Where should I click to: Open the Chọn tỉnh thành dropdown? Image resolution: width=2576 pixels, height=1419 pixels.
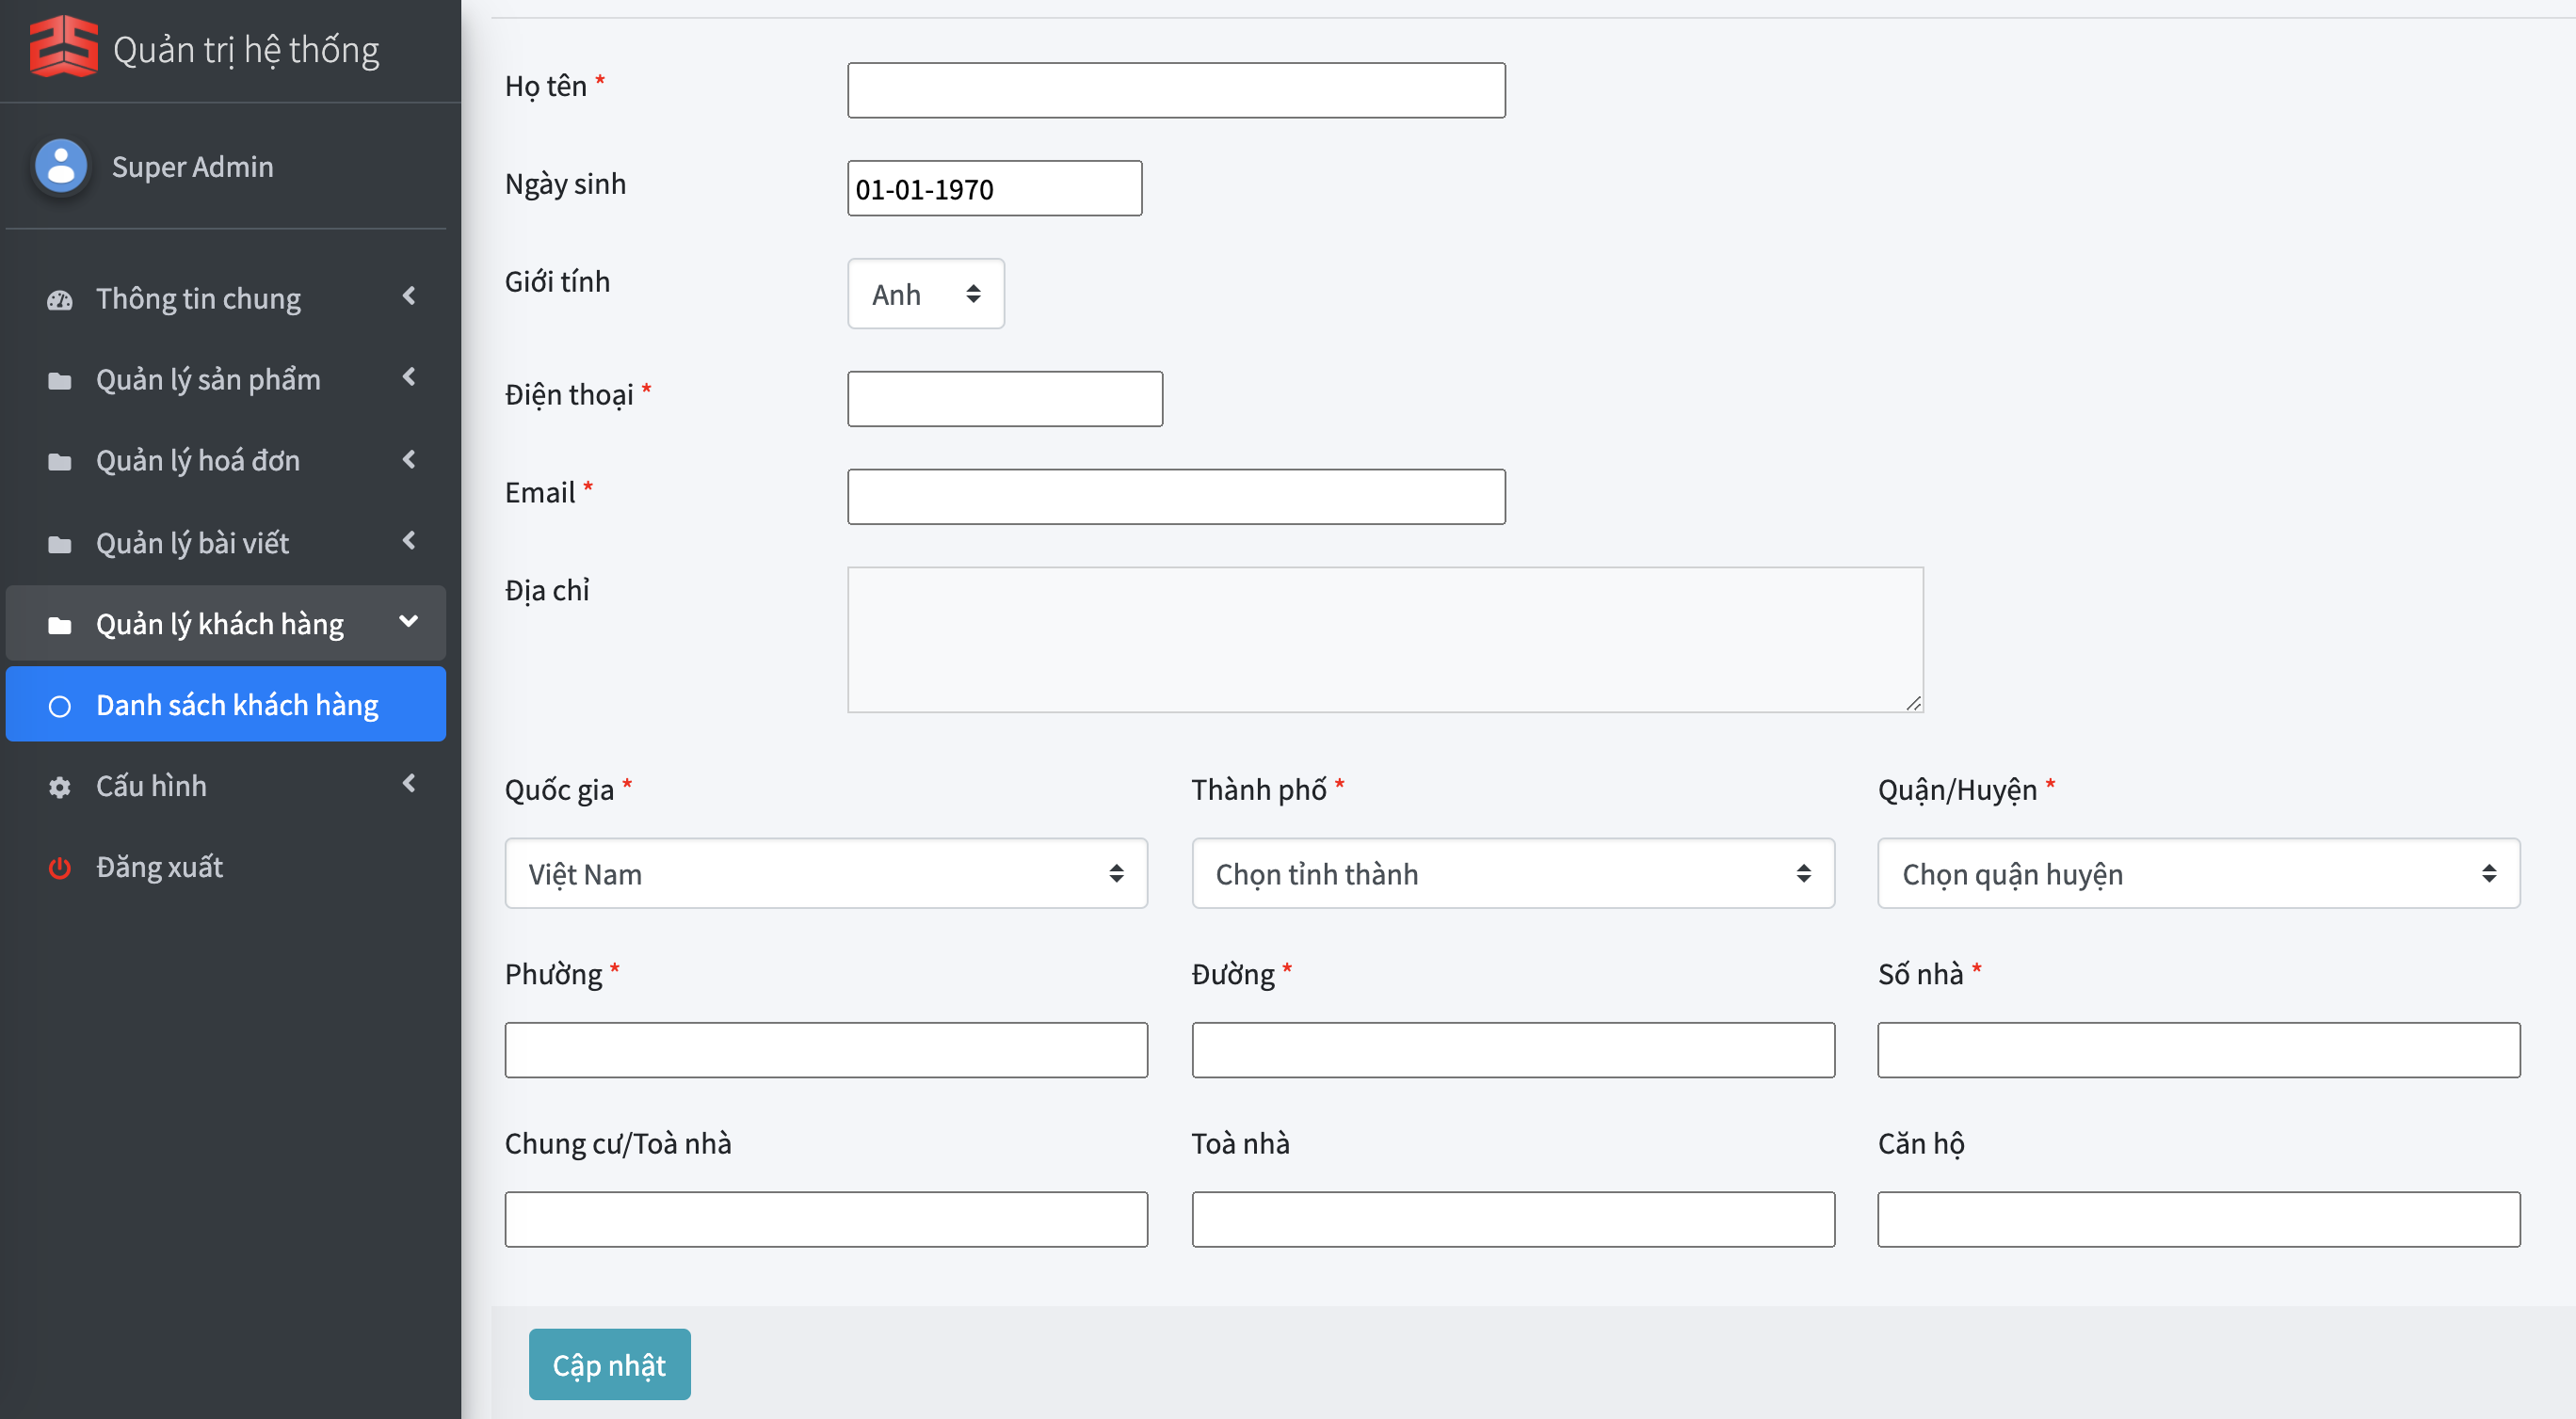[x=1513, y=873]
